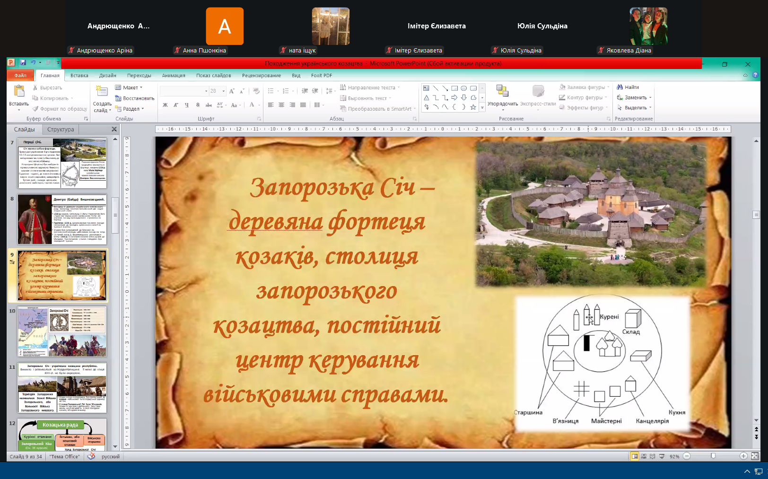Click the Restore (Восстановить) slide button

(x=135, y=98)
